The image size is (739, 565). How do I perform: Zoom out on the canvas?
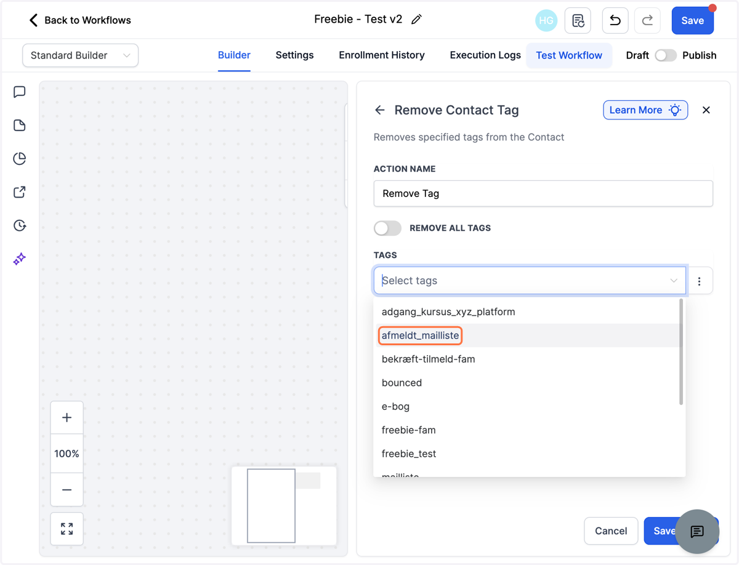tap(67, 490)
